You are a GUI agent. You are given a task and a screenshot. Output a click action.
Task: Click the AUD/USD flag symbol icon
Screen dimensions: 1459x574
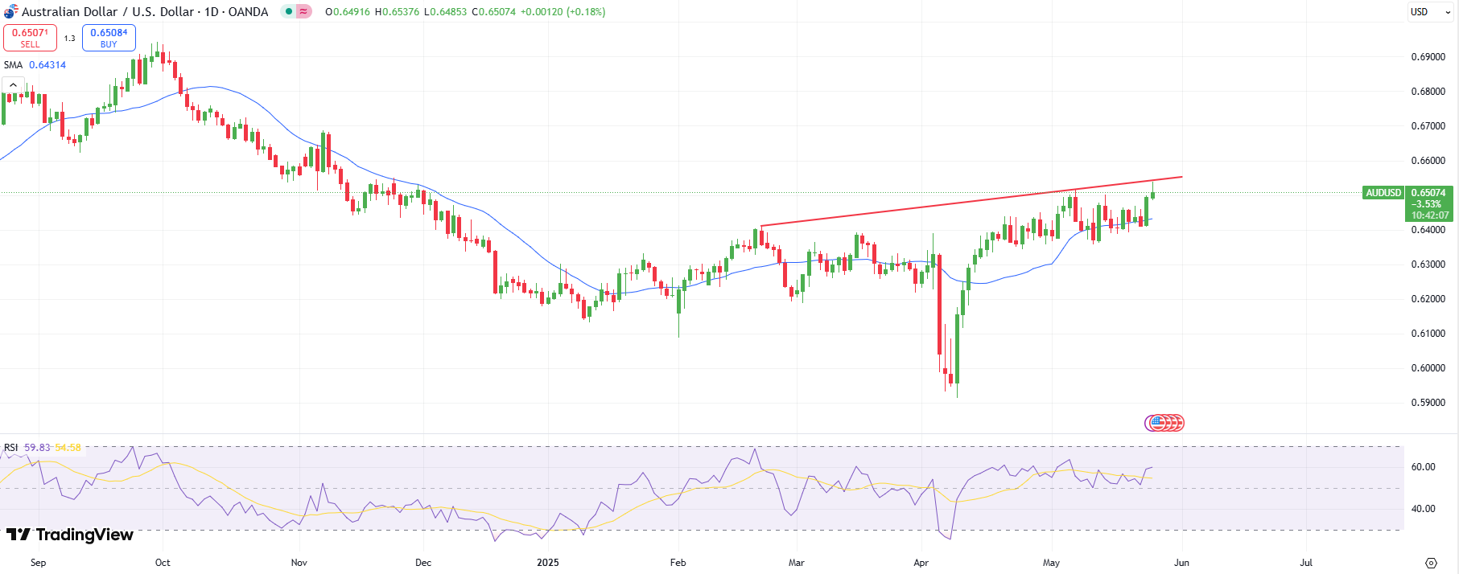(10, 12)
